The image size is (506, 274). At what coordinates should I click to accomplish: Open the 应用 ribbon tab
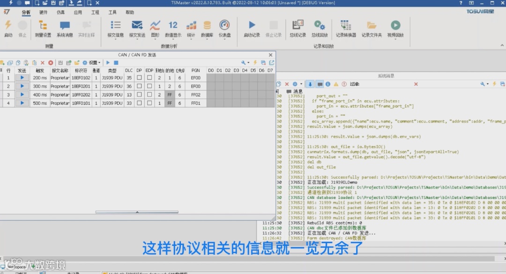click(x=78, y=12)
